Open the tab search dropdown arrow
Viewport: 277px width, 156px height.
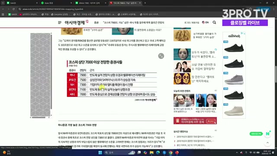[3, 3]
